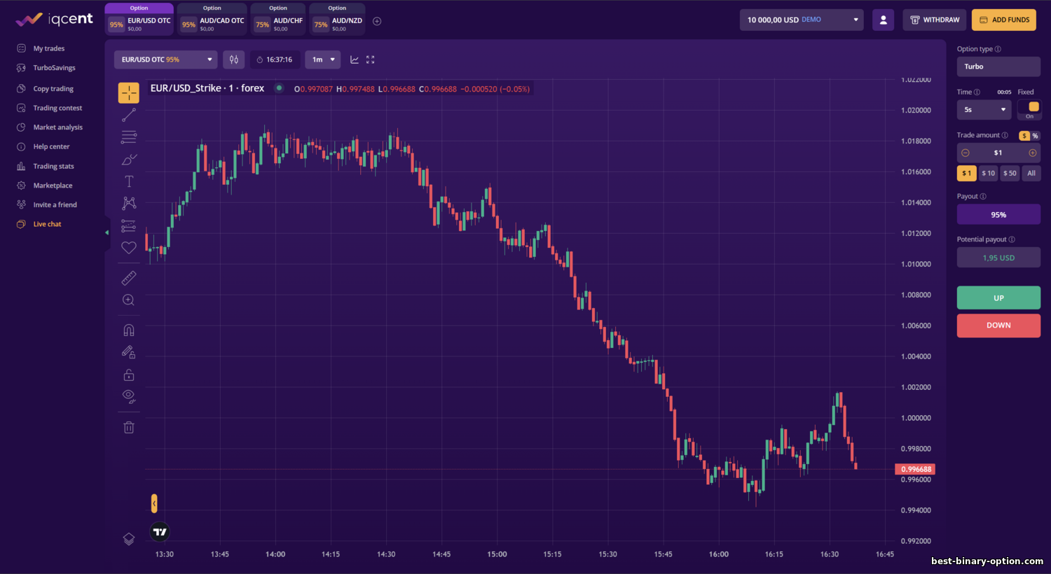
Task: Toggle hide all drawings eye icon
Action: point(129,396)
